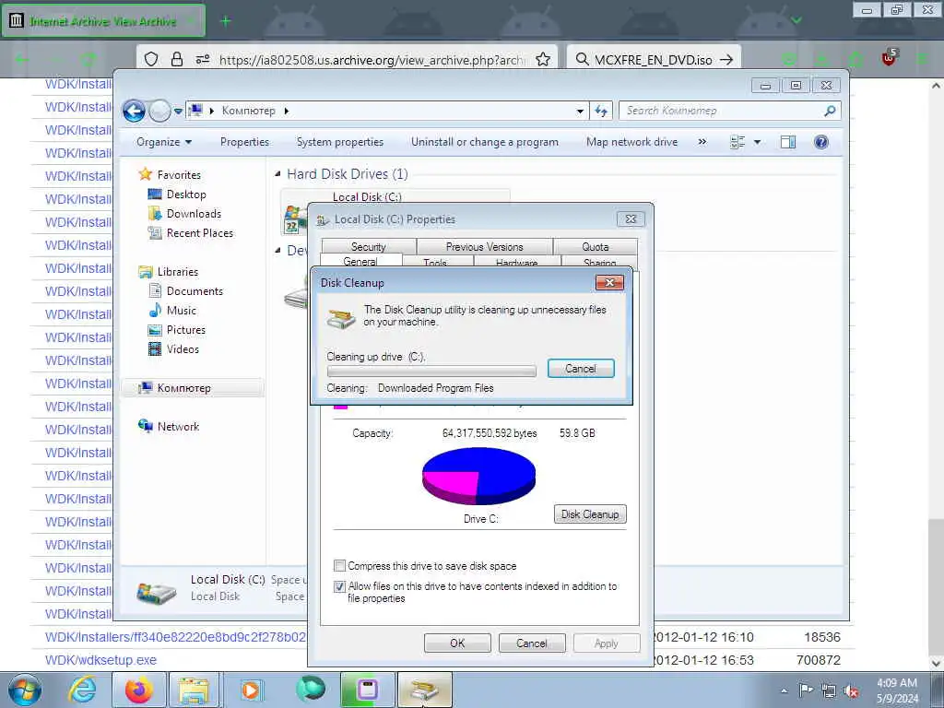
Task: Toggle the preview pane icon
Action: (x=788, y=142)
